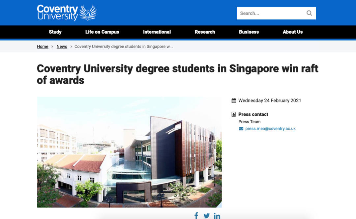Open the About Us menu
356x219 pixels.
tap(293, 32)
